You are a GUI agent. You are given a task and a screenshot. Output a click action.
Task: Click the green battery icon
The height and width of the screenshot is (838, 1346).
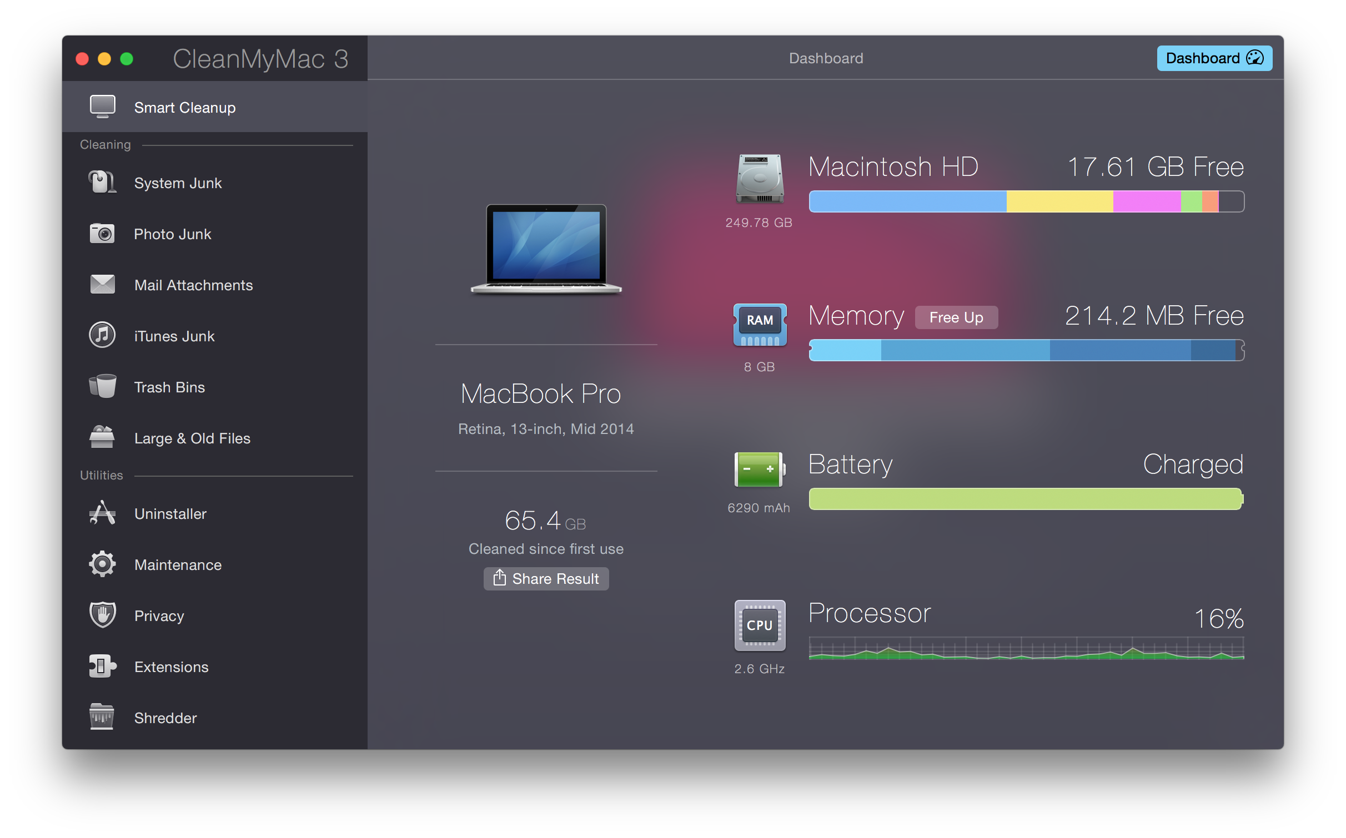coord(760,470)
